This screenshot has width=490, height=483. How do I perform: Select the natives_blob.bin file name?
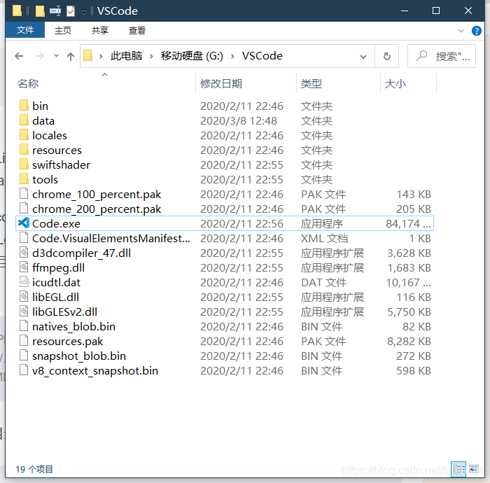coord(73,326)
